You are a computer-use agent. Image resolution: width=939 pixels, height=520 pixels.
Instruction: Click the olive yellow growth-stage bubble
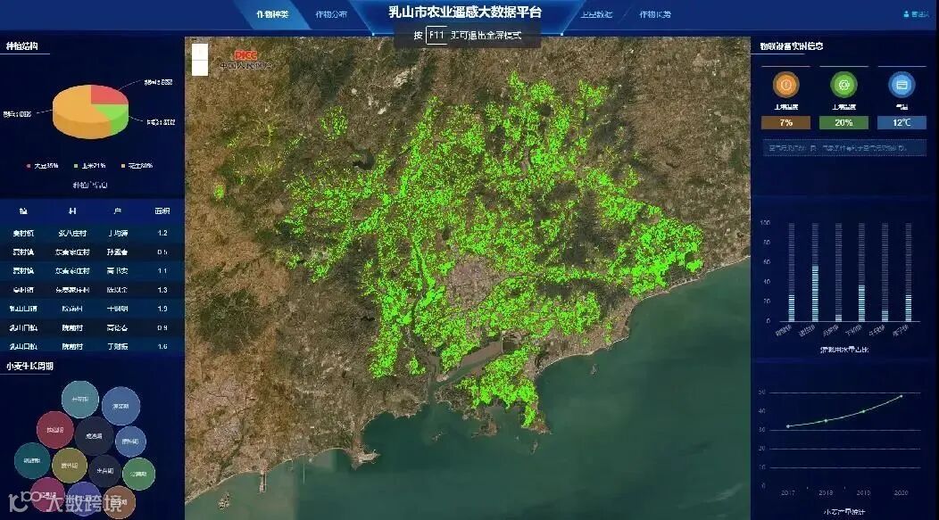click(x=70, y=465)
